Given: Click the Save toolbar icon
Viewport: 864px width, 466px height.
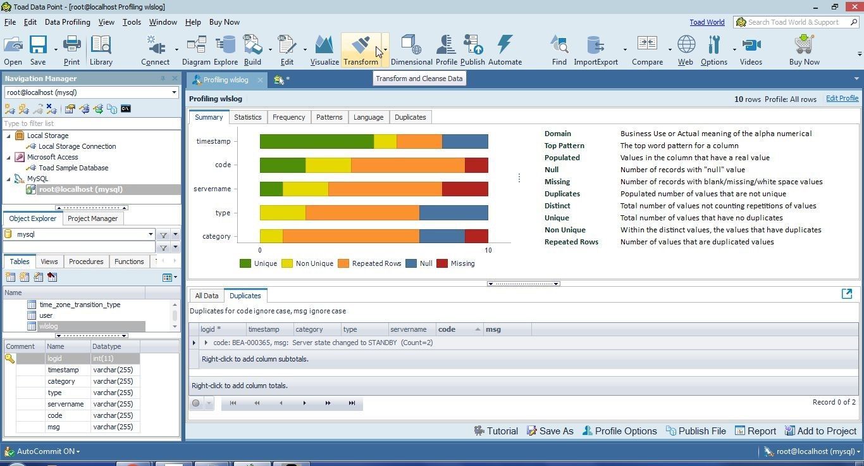Looking at the screenshot, I should click(38, 50).
